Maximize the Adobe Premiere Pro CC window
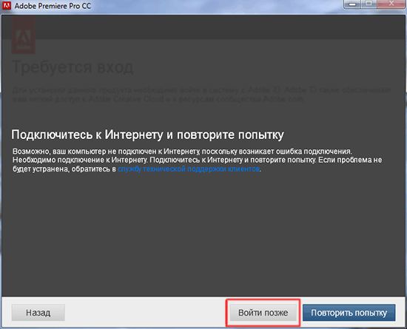Viewport: 407px width, 329px height. coord(369,4)
